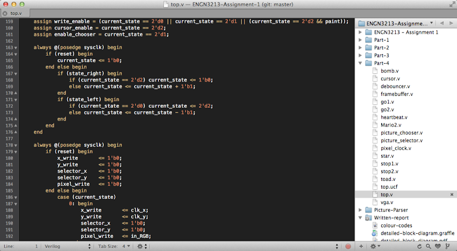This screenshot has width=457, height=251.
Task: Expand the Part-2 folder
Action: point(360,47)
